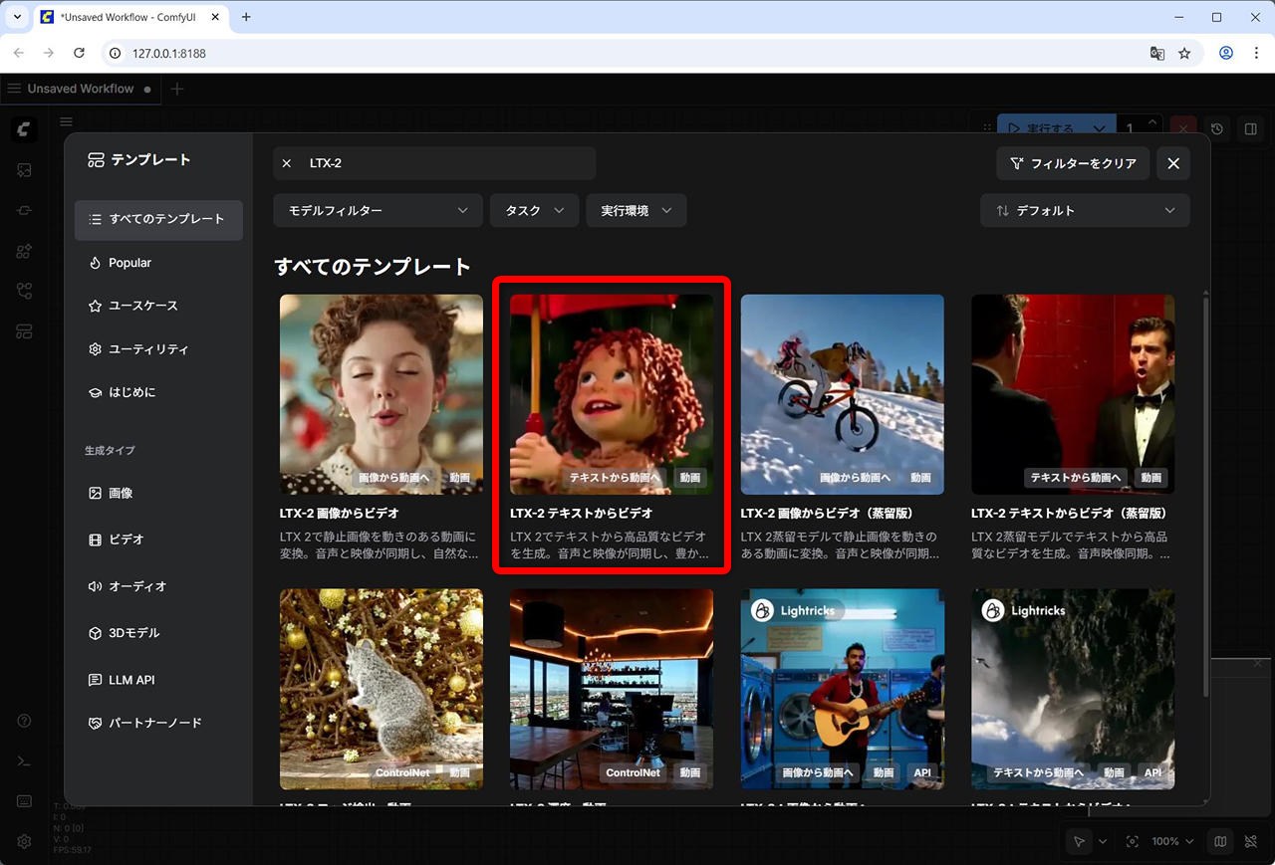1275x865 pixels.
Task: Open the タスク filter dropdown
Action: [x=533, y=211]
